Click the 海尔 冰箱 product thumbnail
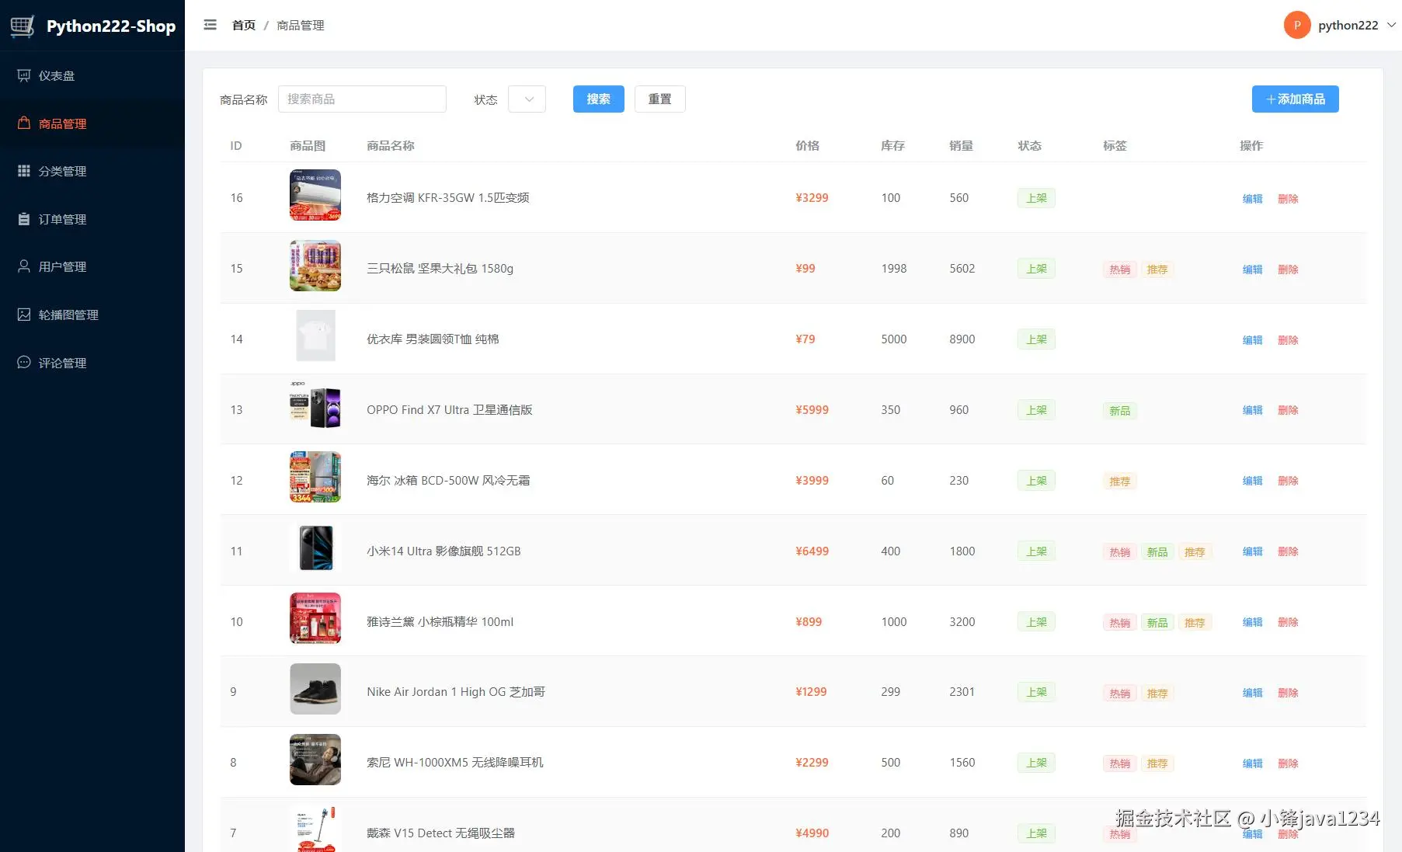This screenshot has width=1402, height=852. point(315,477)
